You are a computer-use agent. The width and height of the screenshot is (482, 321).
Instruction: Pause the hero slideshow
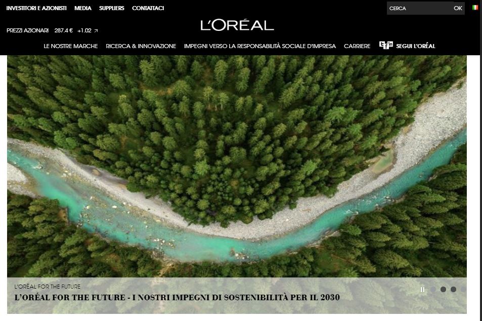coord(422,290)
